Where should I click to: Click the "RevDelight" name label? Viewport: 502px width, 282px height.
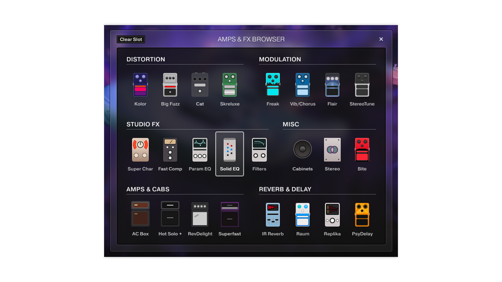[x=200, y=234]
